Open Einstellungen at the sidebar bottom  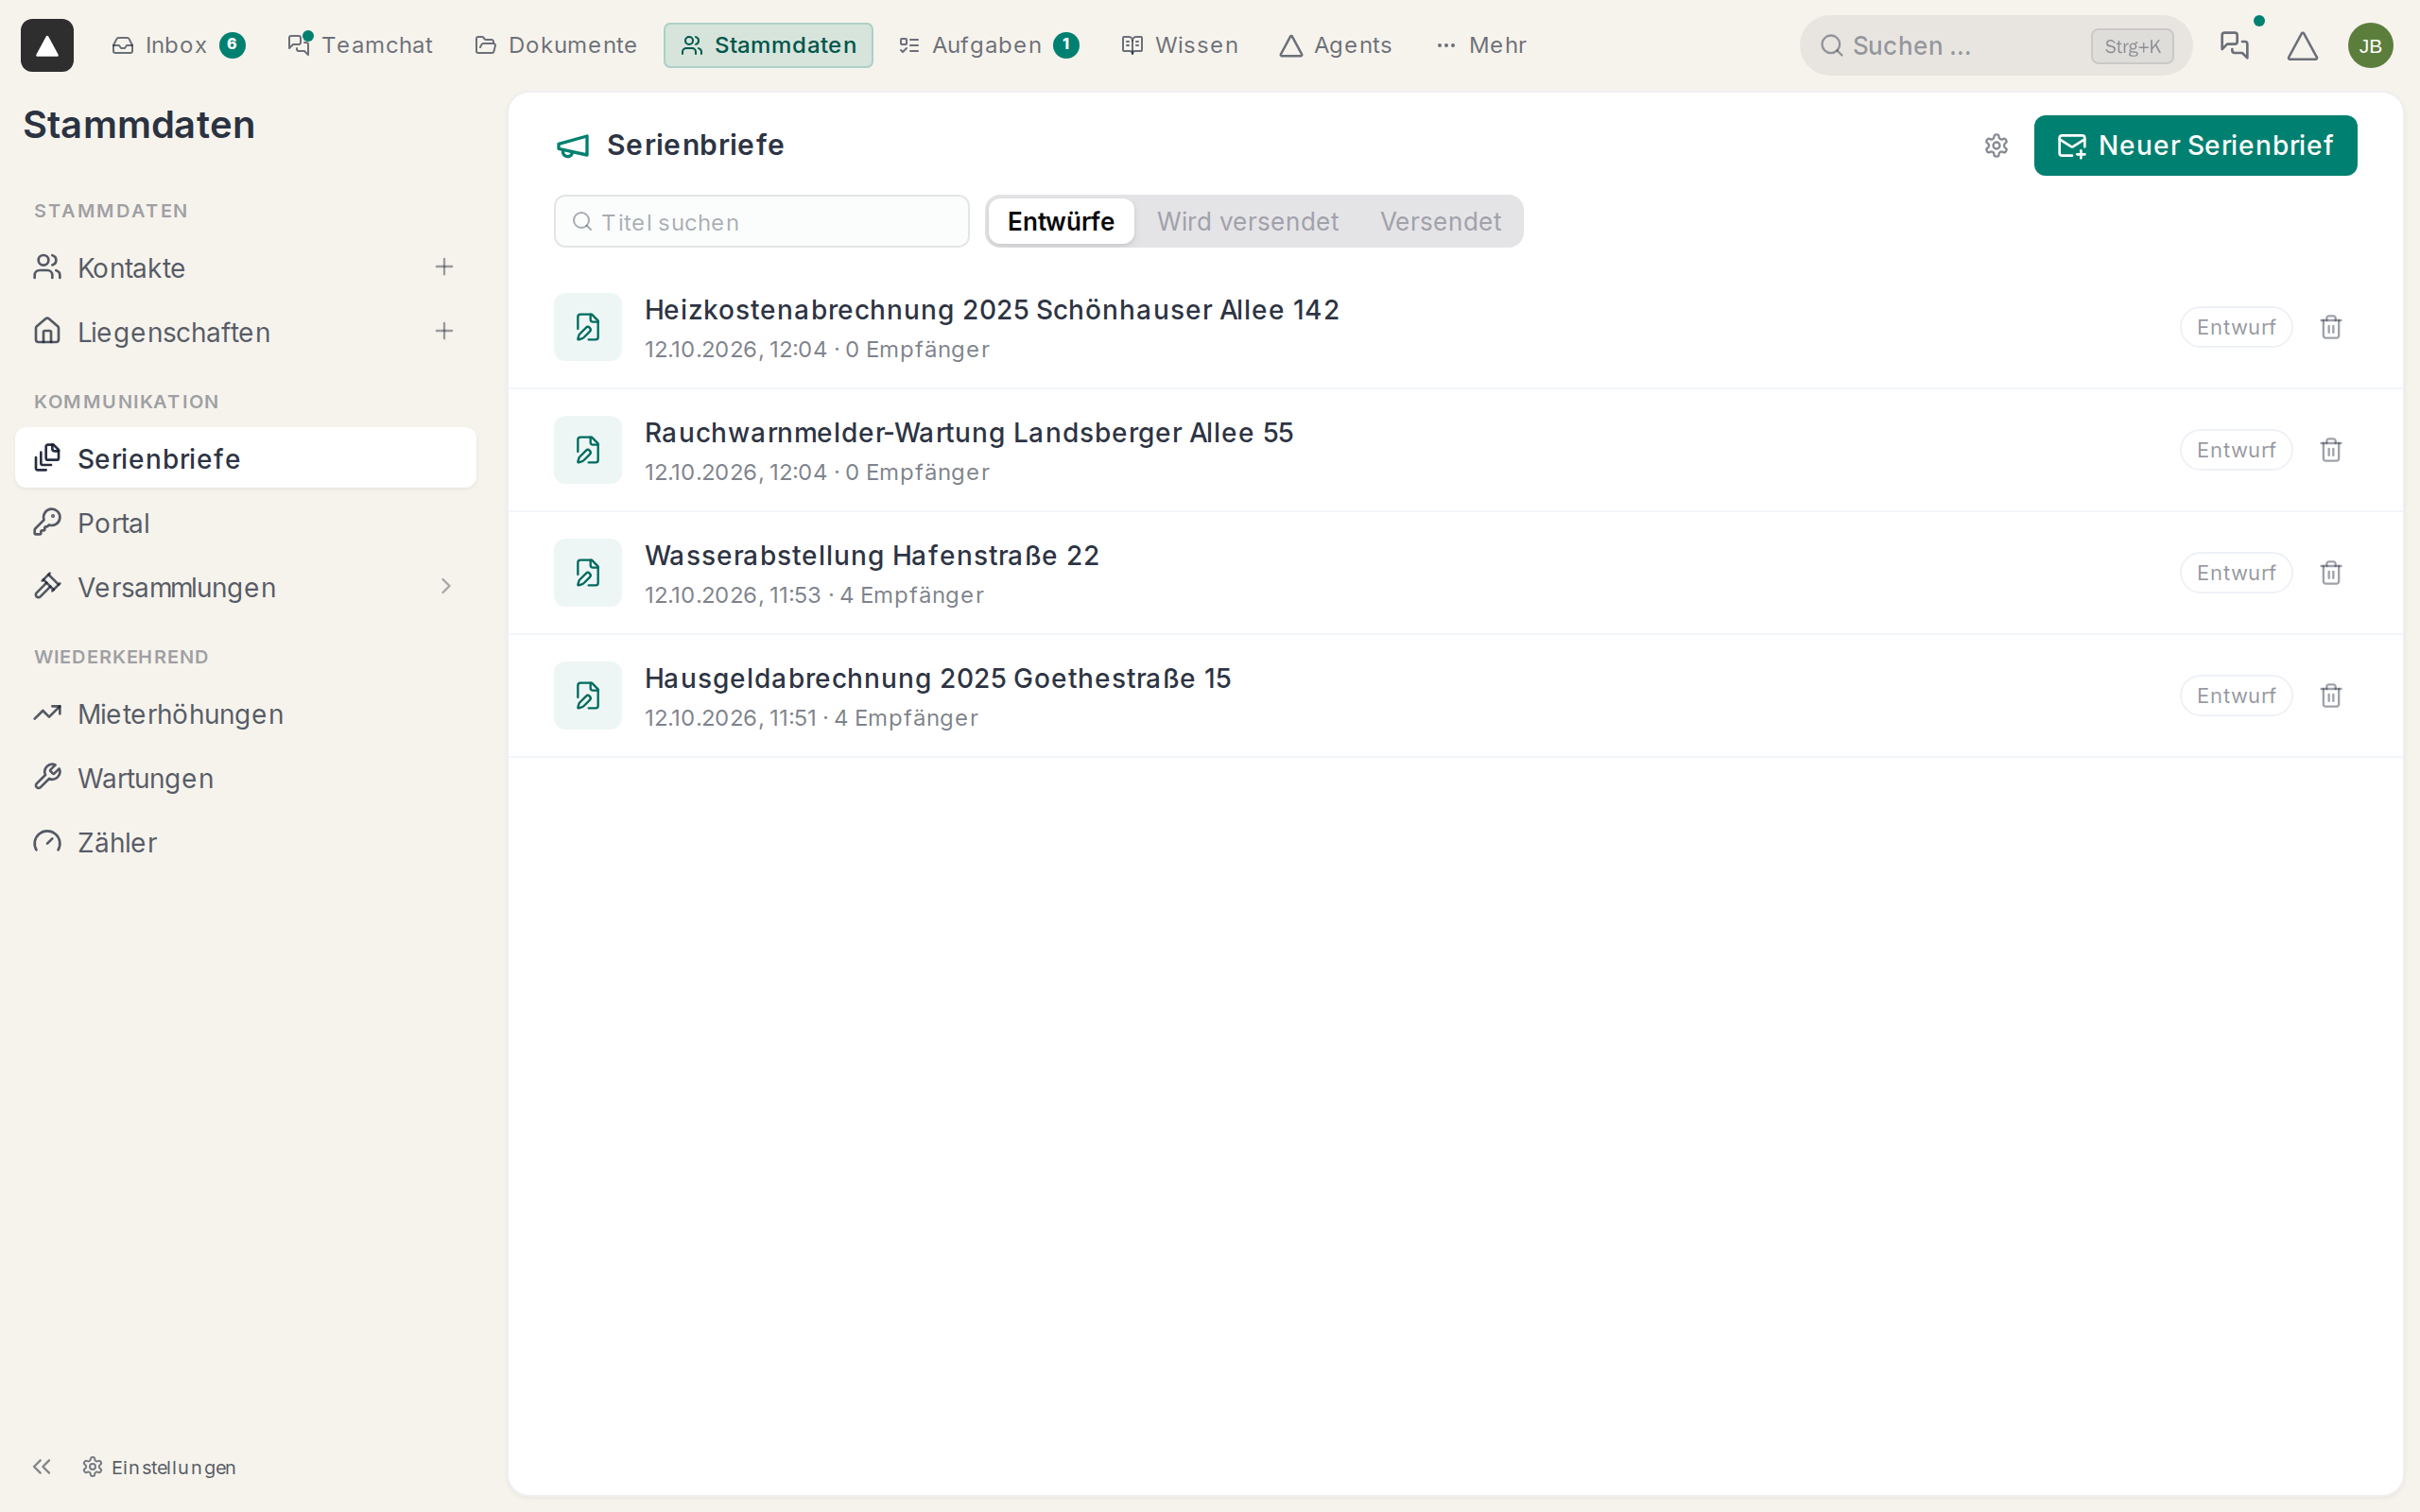tap(160, 1466)
